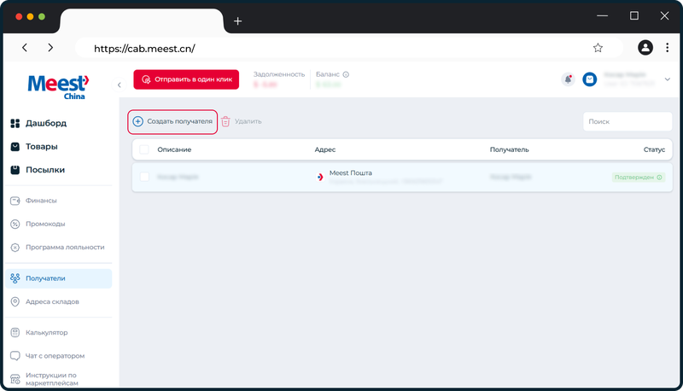Focus the Поиск search field
The image size is (683, 391).
coord(628,121)
